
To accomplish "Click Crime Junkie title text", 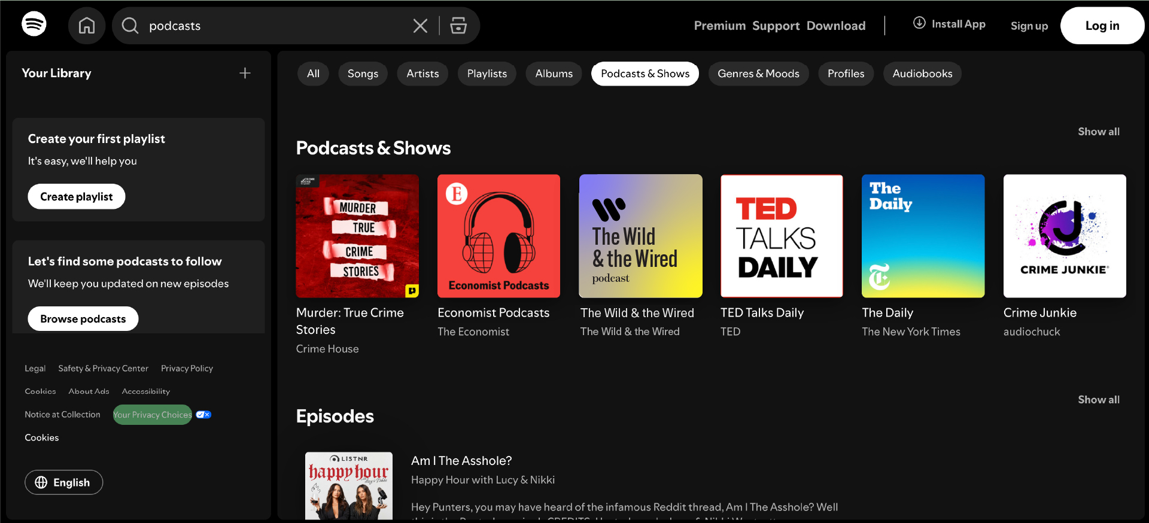I will click(x=1040, y=313).
